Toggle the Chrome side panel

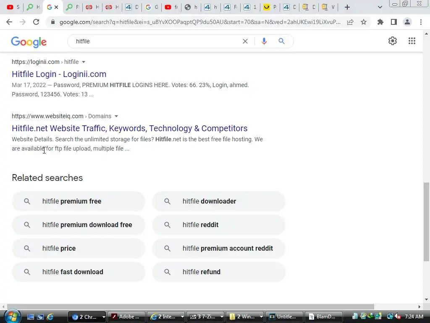[x=394, y=22]
